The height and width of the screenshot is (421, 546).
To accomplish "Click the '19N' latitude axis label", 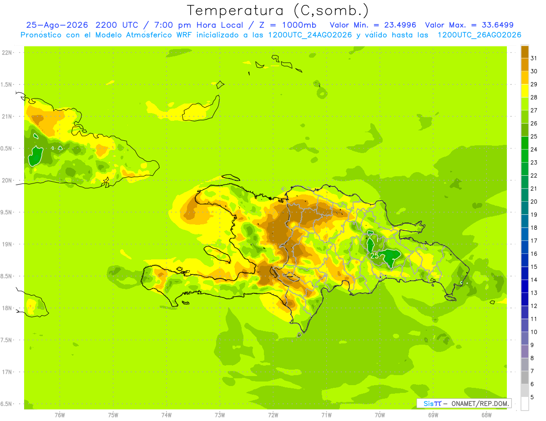I will (8, 244).
